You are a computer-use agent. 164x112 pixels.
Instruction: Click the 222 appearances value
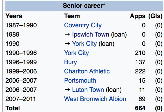pos(140,71)
